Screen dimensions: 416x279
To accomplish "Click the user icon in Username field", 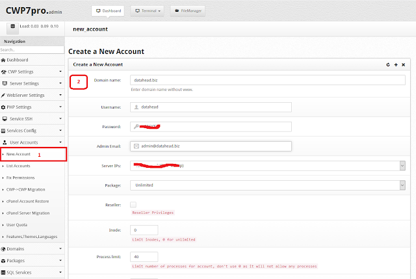I will click(x=136, y=107).
